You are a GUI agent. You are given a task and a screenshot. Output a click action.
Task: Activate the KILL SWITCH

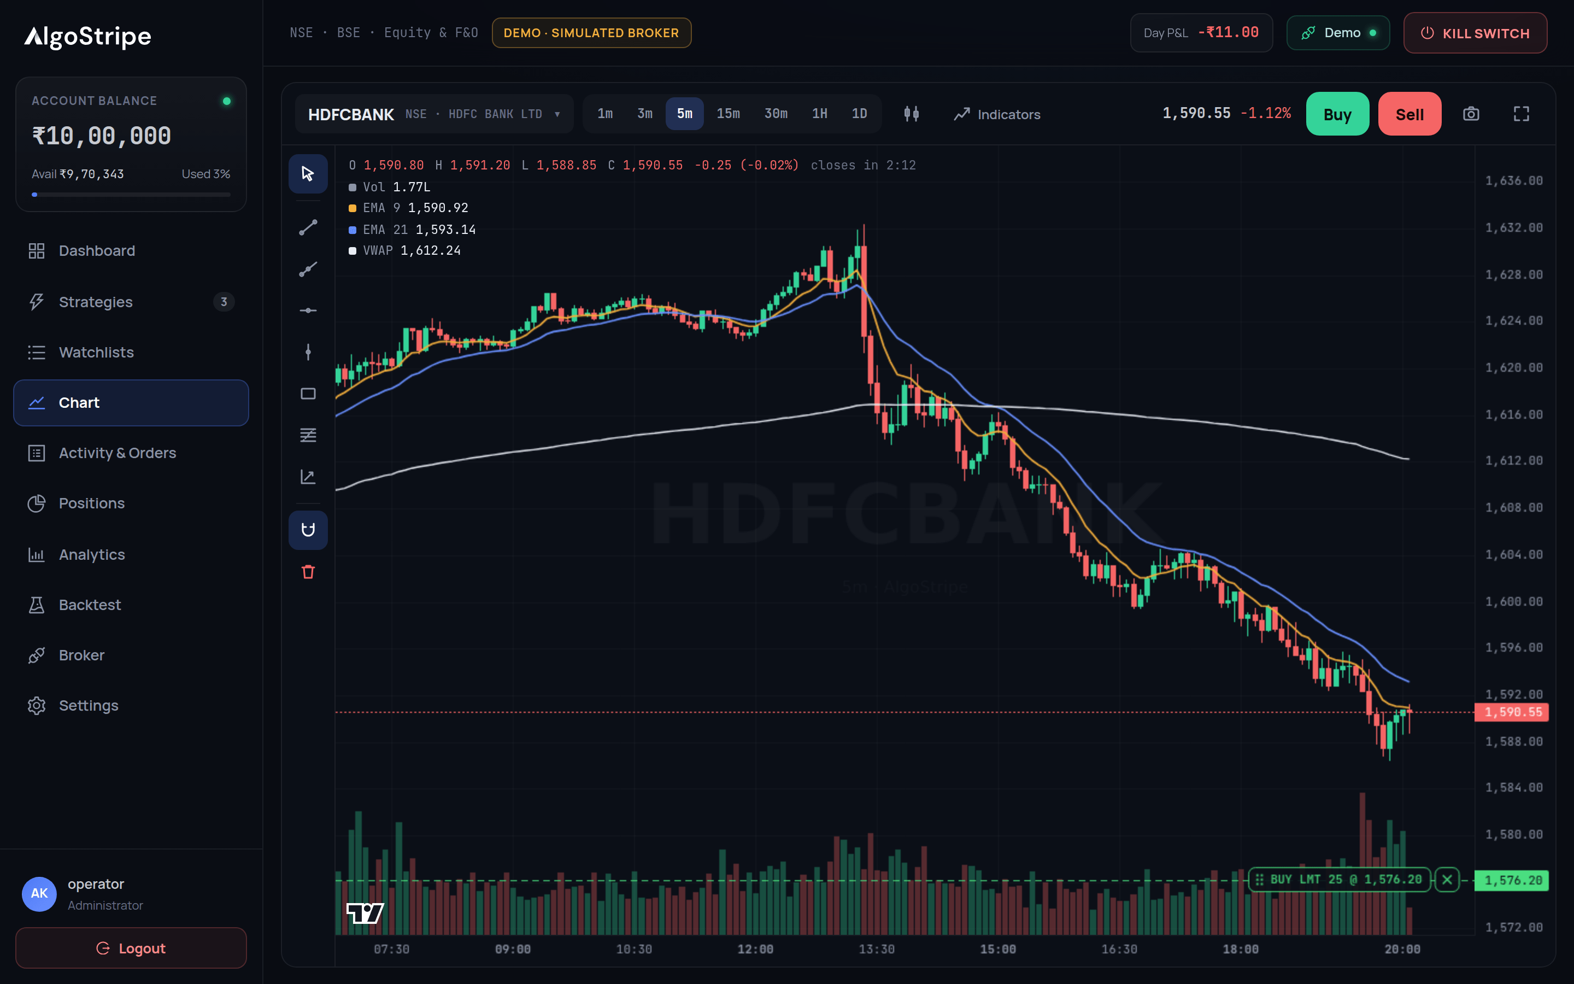[x=1475, y=33]
